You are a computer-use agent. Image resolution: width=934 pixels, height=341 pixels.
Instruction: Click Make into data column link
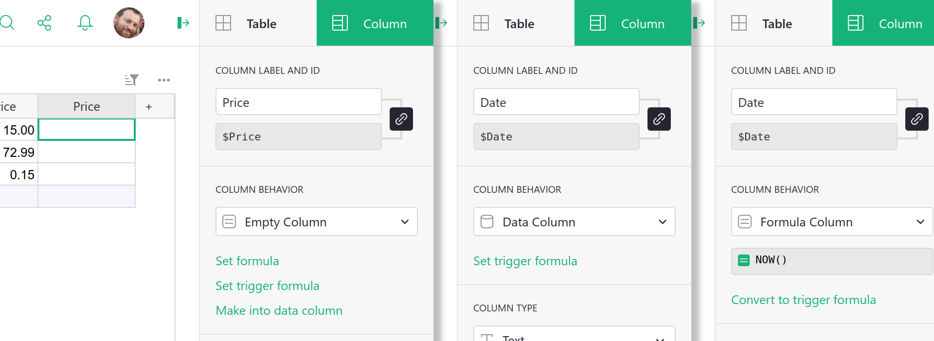pos(279,311)
